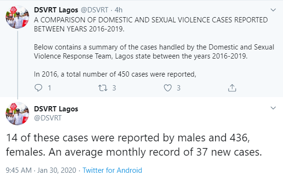The width and height of the screenshot is (283, 178).
Task: Open the first tweet's profile avatar
Action: tap(18, 17)
